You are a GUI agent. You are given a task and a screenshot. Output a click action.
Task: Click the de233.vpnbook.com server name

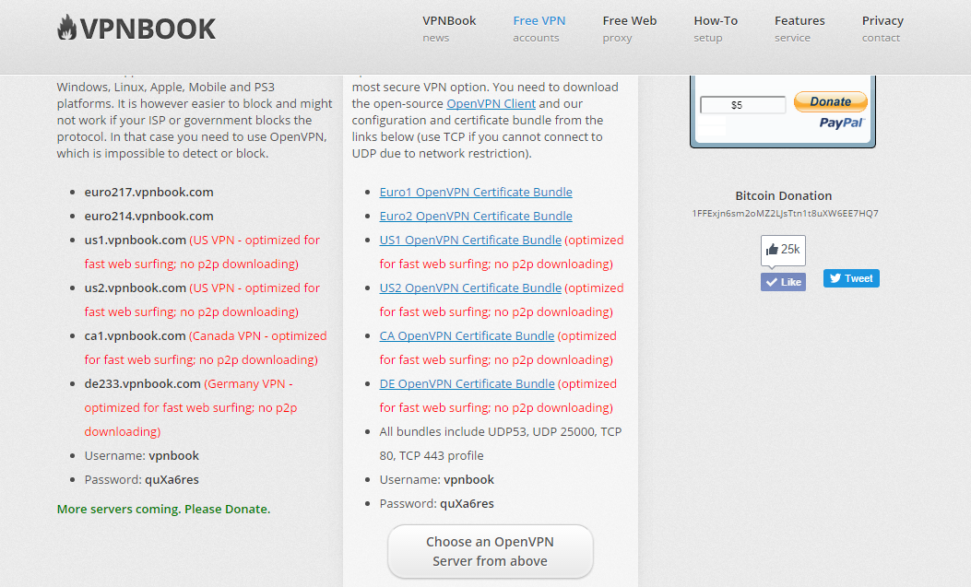142,383
